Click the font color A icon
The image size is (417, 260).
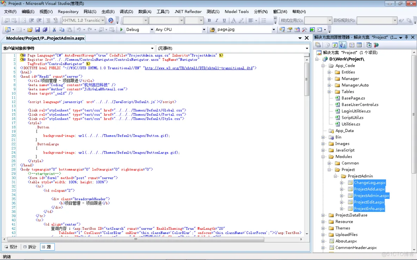coord(234,20)
